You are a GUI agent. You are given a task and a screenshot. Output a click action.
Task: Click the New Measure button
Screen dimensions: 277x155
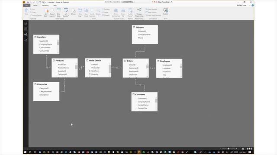151,9
